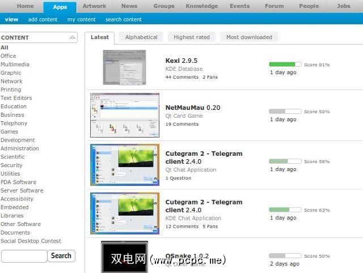Filter by the Education category
The height and width of the screenshot is (273, 363).
(x=14, y=106)
